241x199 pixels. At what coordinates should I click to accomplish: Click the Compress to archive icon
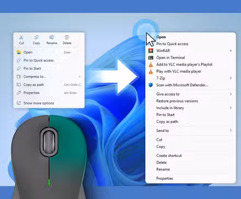(x=19, y=77)
